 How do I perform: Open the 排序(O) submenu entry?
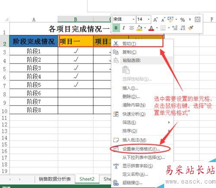143,131
